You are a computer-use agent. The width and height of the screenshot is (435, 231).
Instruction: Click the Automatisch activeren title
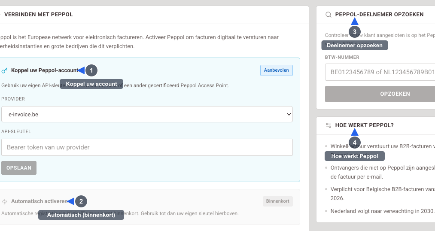pos(39,201)
